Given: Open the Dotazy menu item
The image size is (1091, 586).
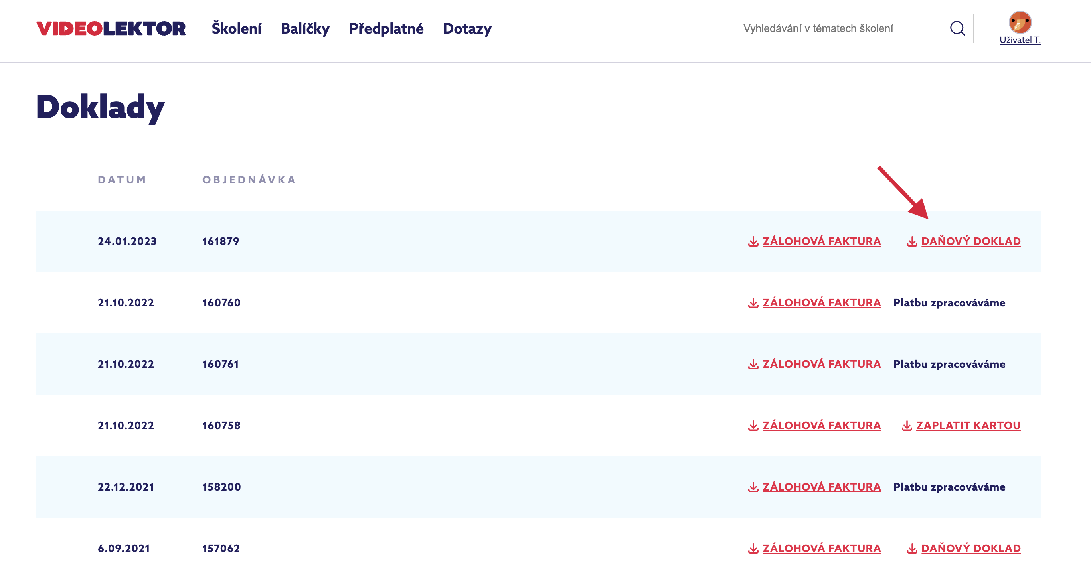Looking at the screenshot, I should point(467,28).
